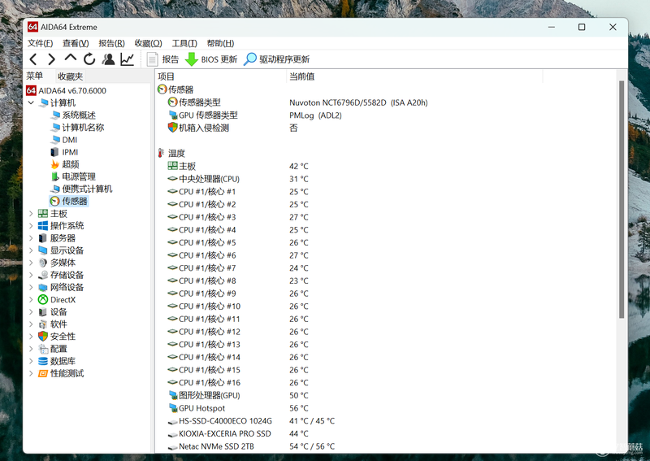Viewport: 650px width, 461px height.
Task: Expand the DirectX tree node
Action: tap(31, 299)
